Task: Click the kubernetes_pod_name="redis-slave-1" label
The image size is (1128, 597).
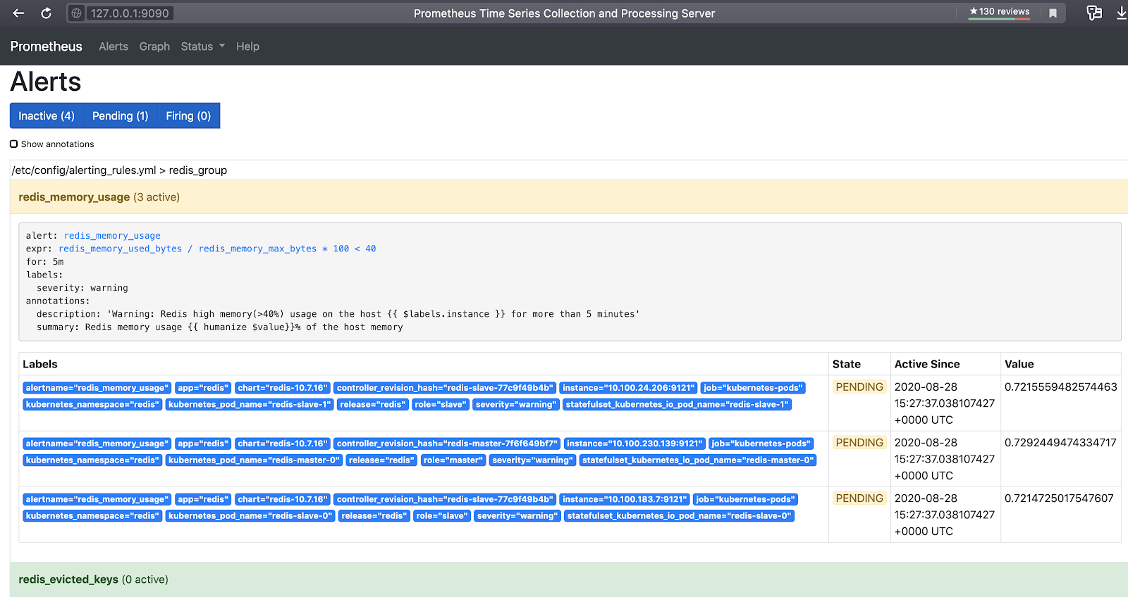Action: (250, 405)
